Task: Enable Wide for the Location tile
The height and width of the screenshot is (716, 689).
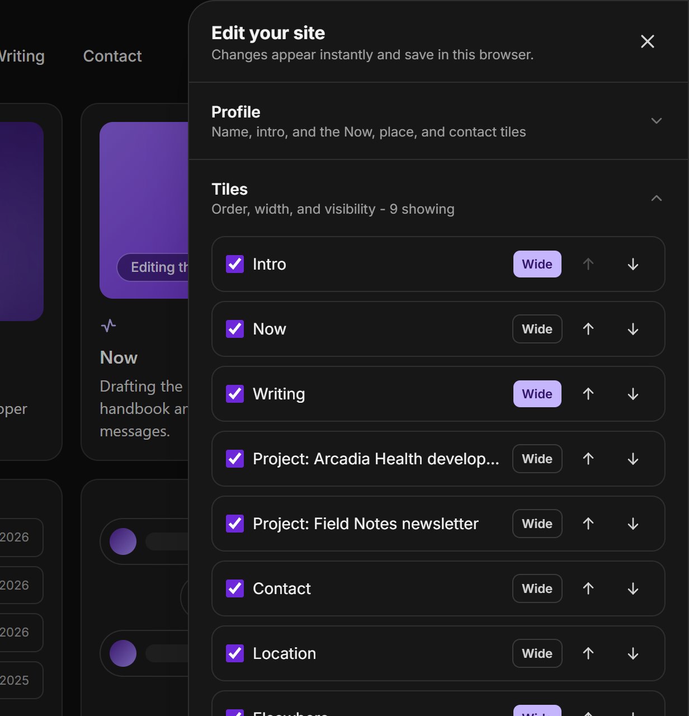Action: (537, 653)
